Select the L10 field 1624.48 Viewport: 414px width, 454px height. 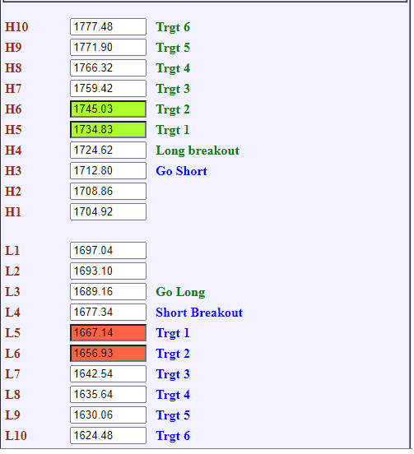point(108,435)
